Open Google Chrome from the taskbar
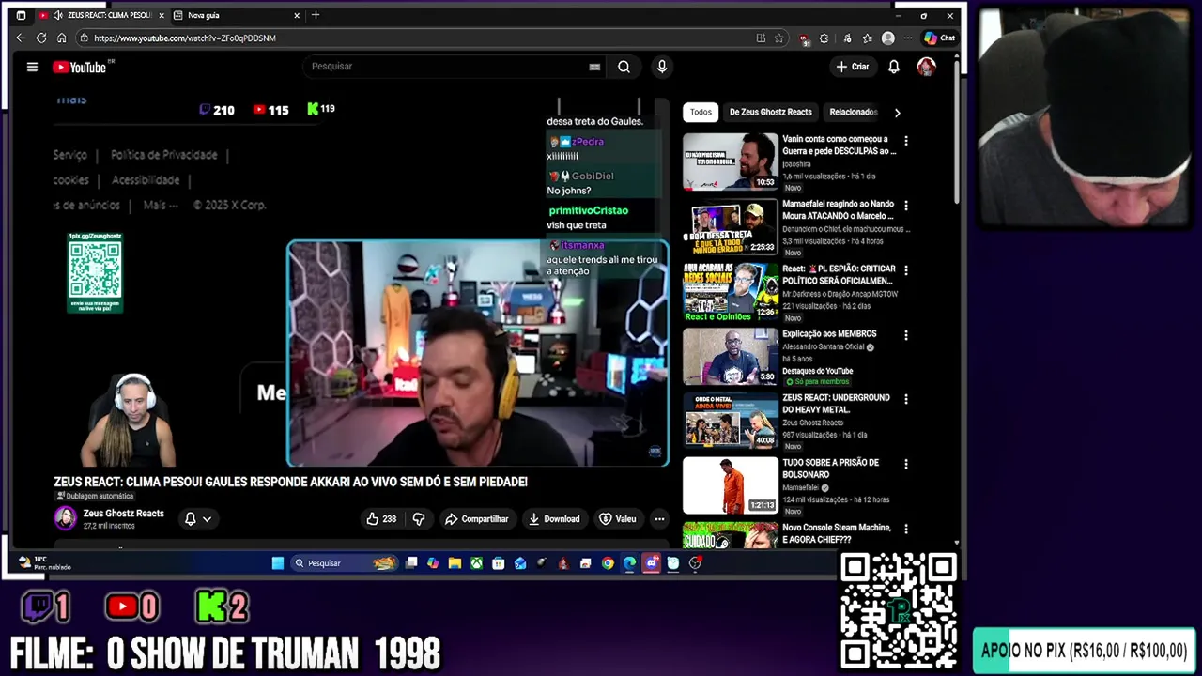The image size is (1202, 676). 608,563
